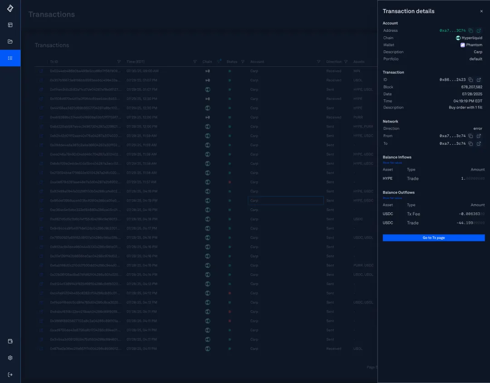This screenshot has width=490, height=383.
Task: Open the Time (EDT) column filter
Action: pos(195,62)
